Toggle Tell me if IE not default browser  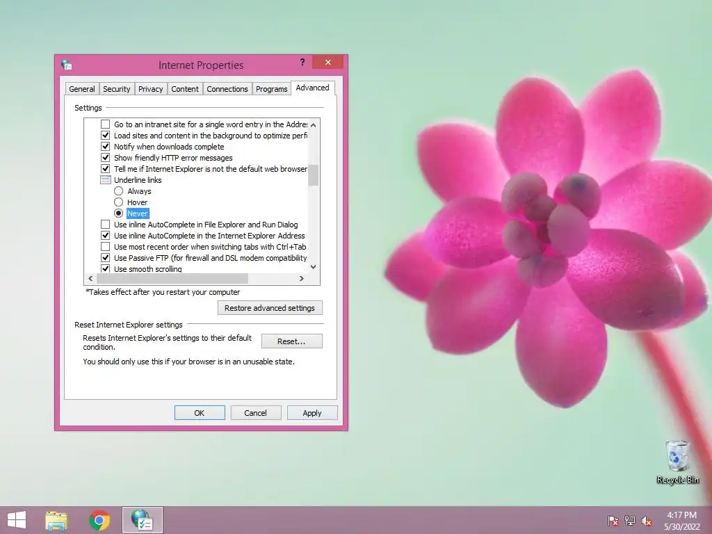pyautogui.click(x=106, y=168)
